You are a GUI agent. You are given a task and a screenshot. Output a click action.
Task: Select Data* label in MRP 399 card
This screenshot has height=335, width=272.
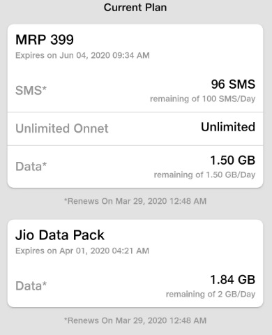pos(31,167)
